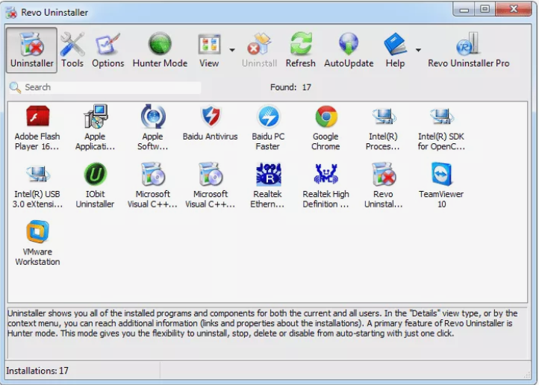Select the Apple Software Update entry
The image size is (539, 385).
[152, 128]
